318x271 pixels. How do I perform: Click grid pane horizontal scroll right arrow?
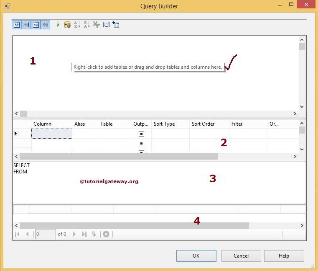point(295,157)
